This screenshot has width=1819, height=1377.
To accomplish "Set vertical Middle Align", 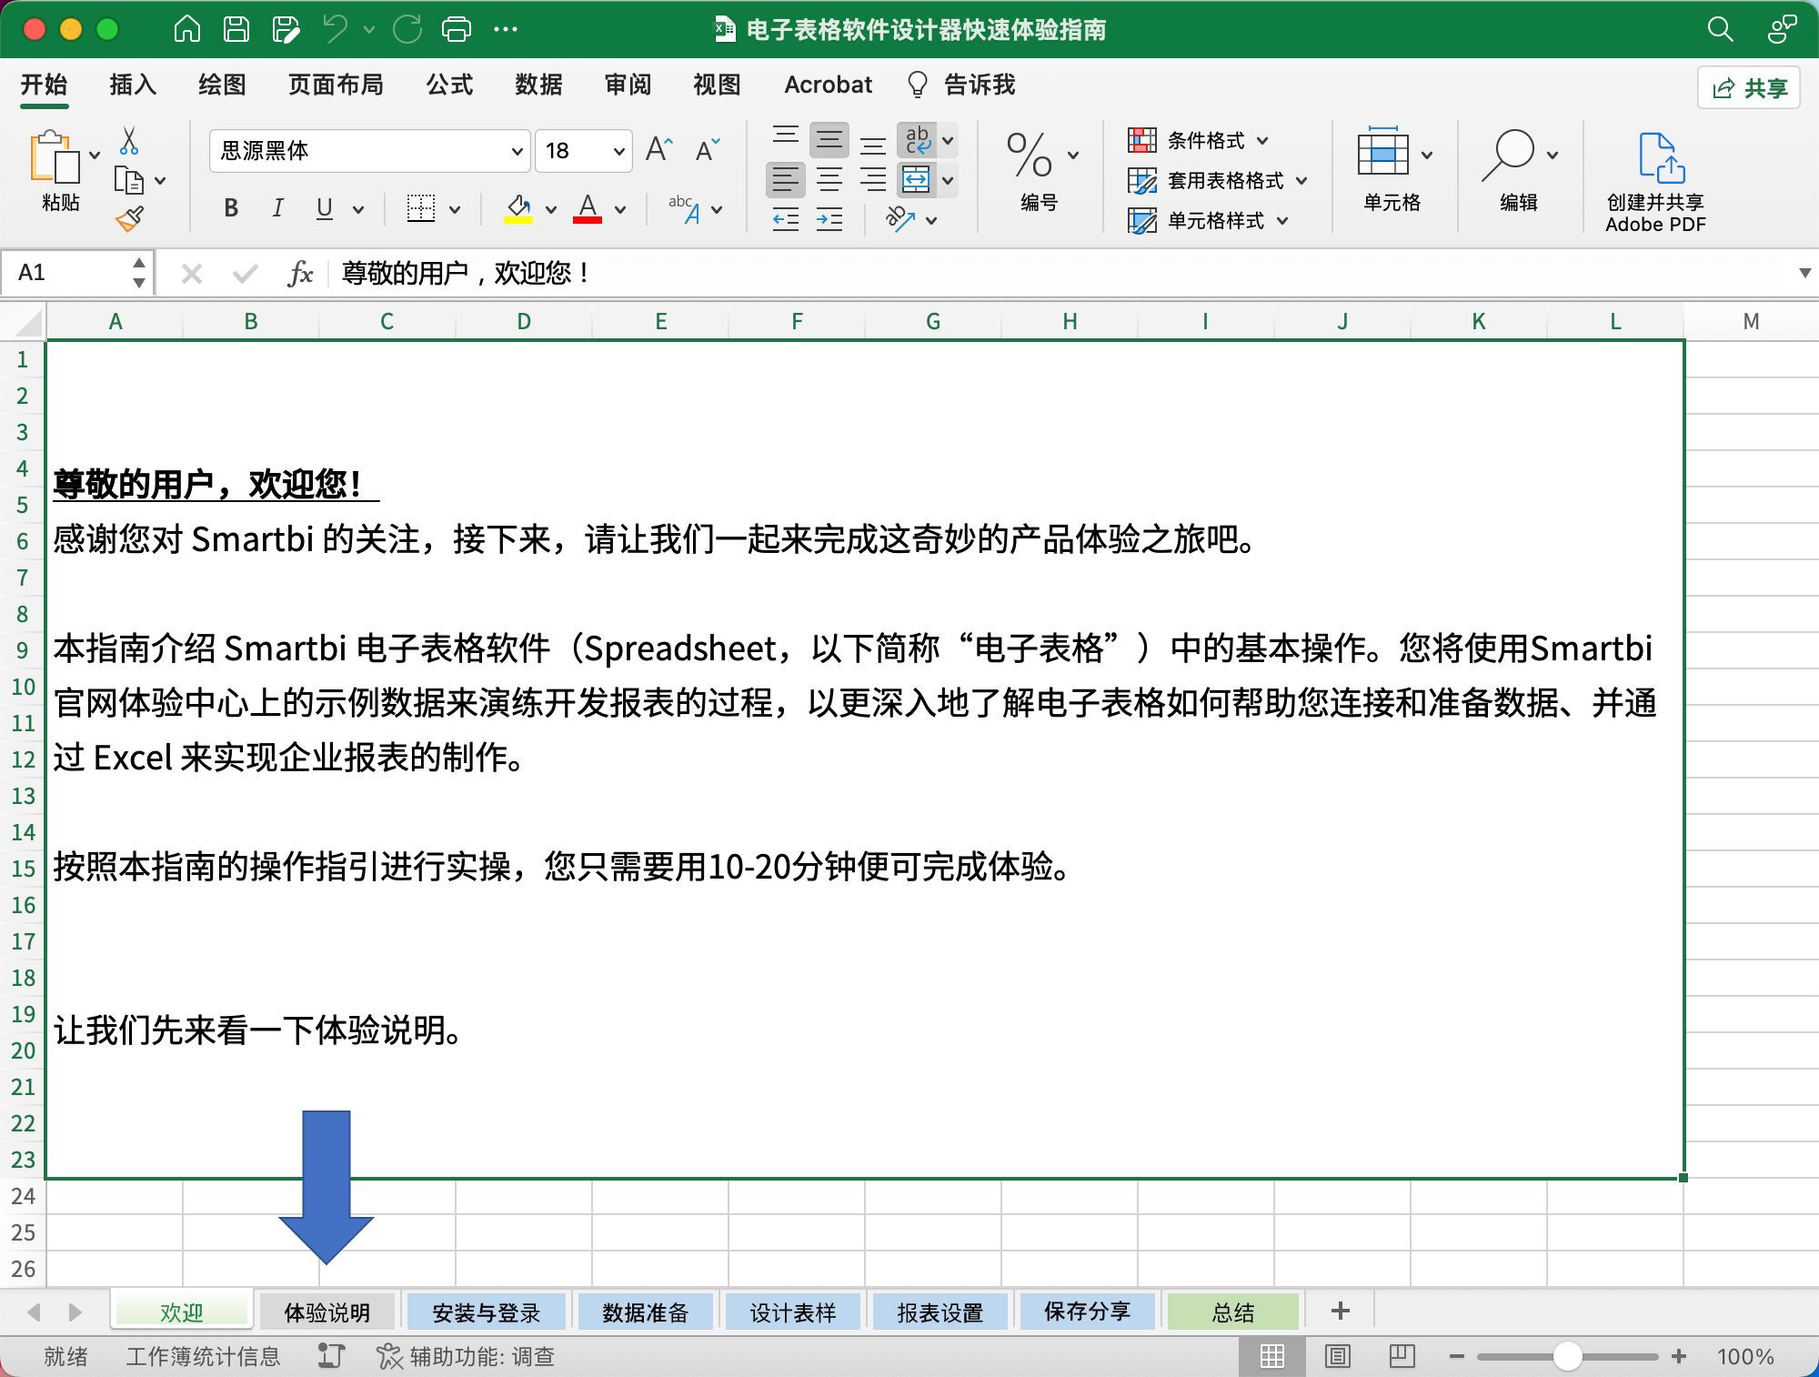I will coord(829,139).
